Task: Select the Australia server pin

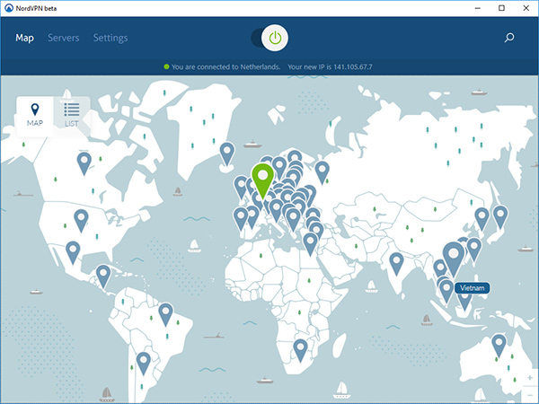Action: point(499,346)
